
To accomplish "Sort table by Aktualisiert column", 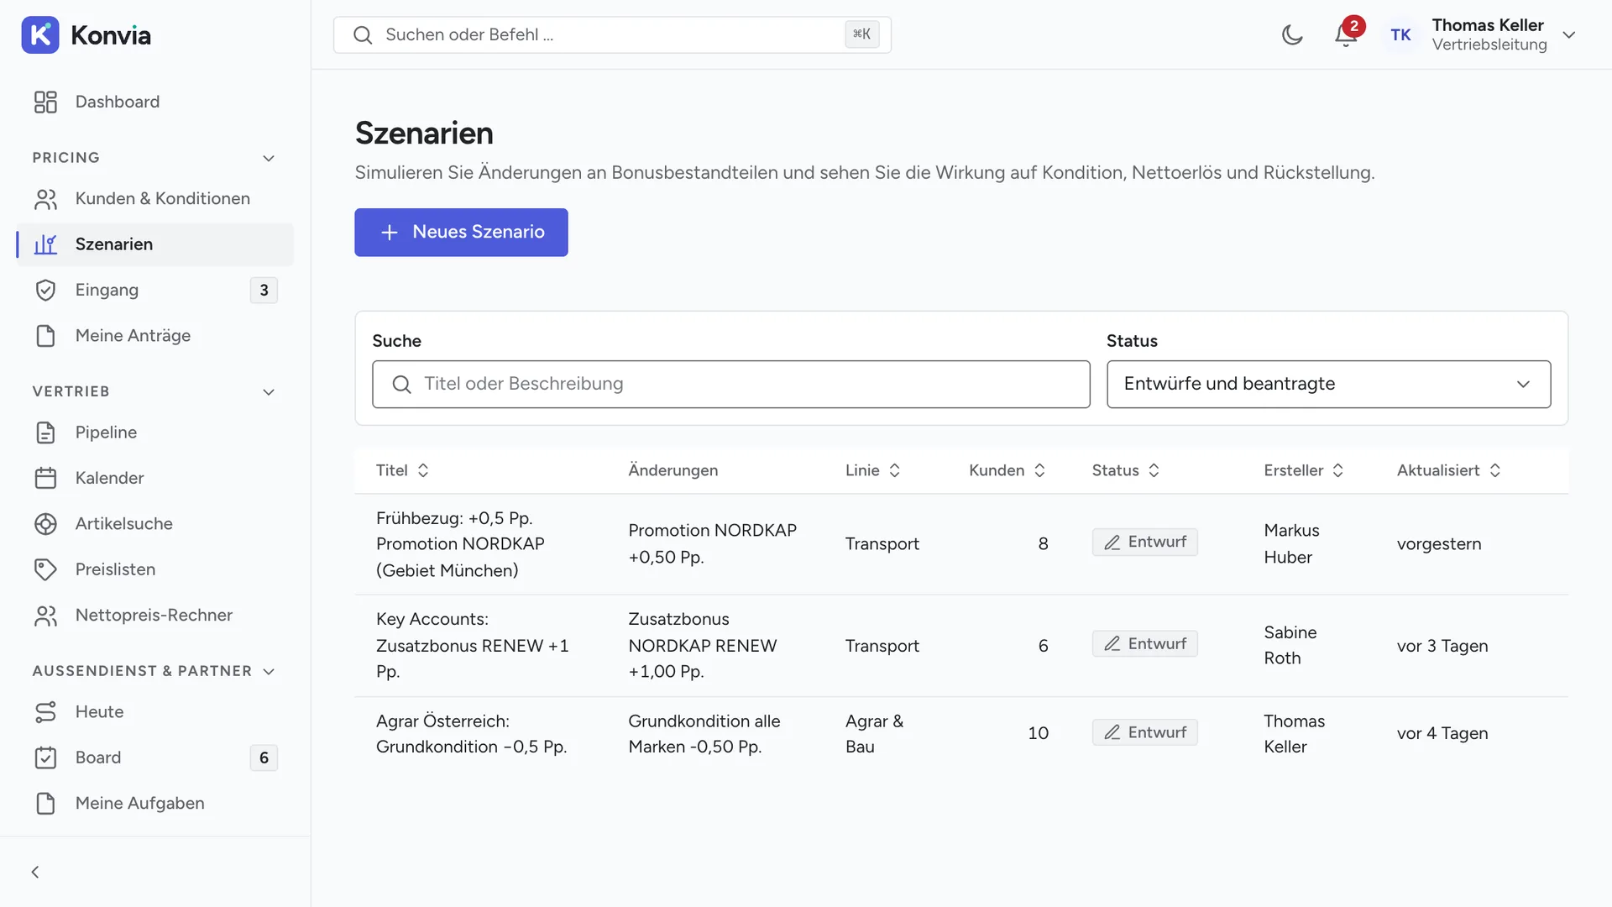I will click(1448, 470).
